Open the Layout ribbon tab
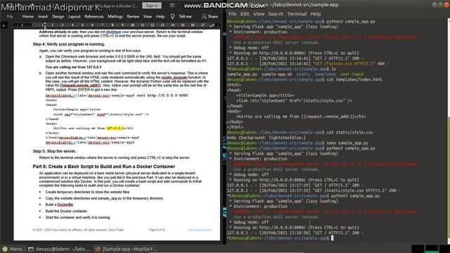The image size is (450, 253). pos(75,17)
